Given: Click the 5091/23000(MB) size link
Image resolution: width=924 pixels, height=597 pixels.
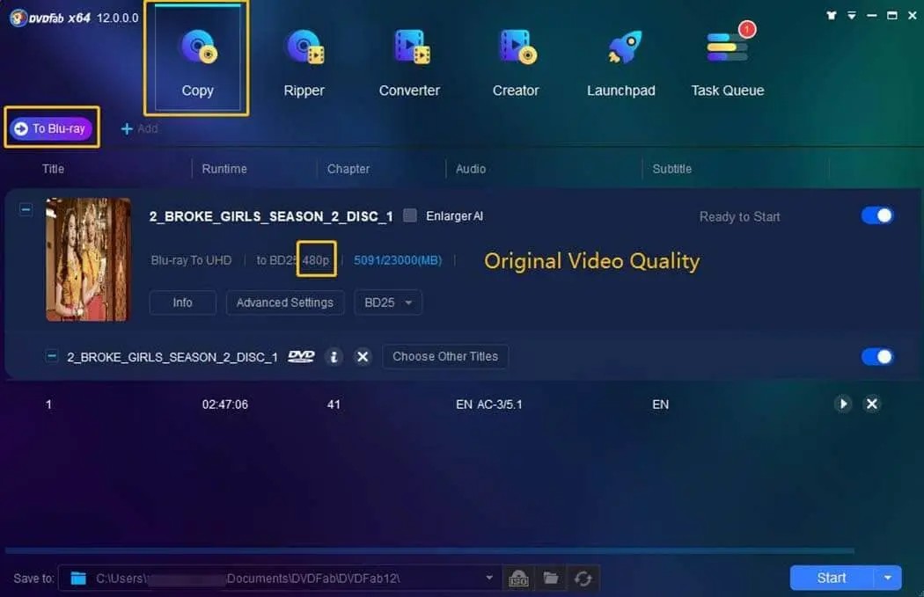Looking at the screenshot, I should click(398, 260).
